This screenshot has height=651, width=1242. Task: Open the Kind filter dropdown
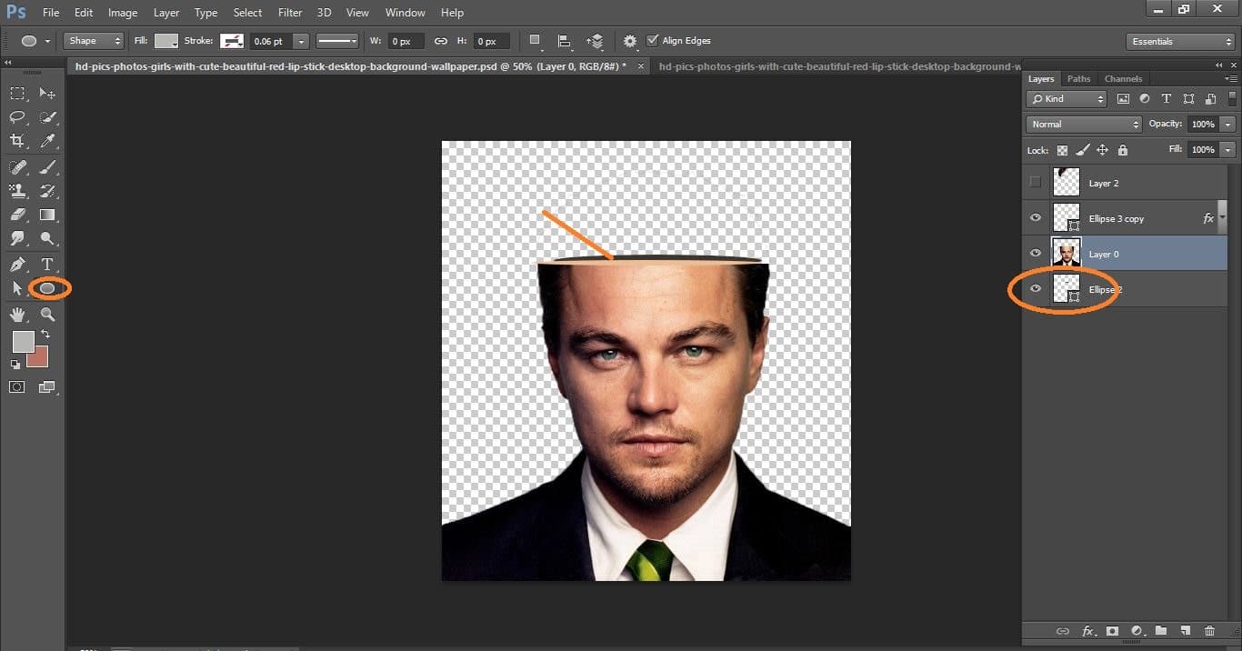point(1066,98)
